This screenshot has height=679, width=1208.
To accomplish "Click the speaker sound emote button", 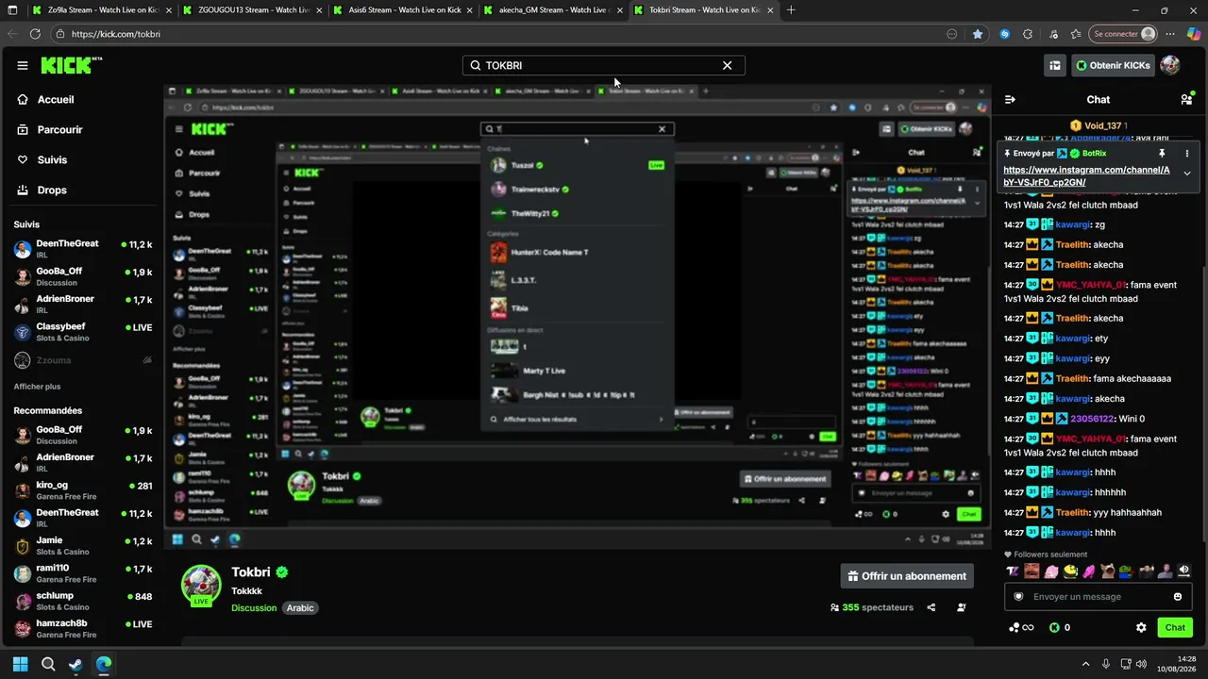I will (1184, 571).
